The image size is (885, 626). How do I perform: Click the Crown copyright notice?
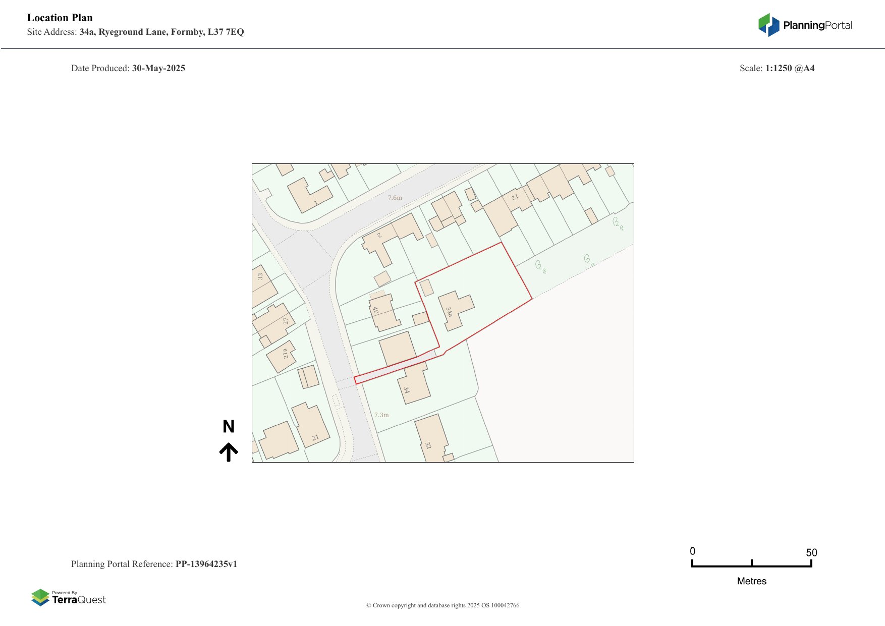443,605
